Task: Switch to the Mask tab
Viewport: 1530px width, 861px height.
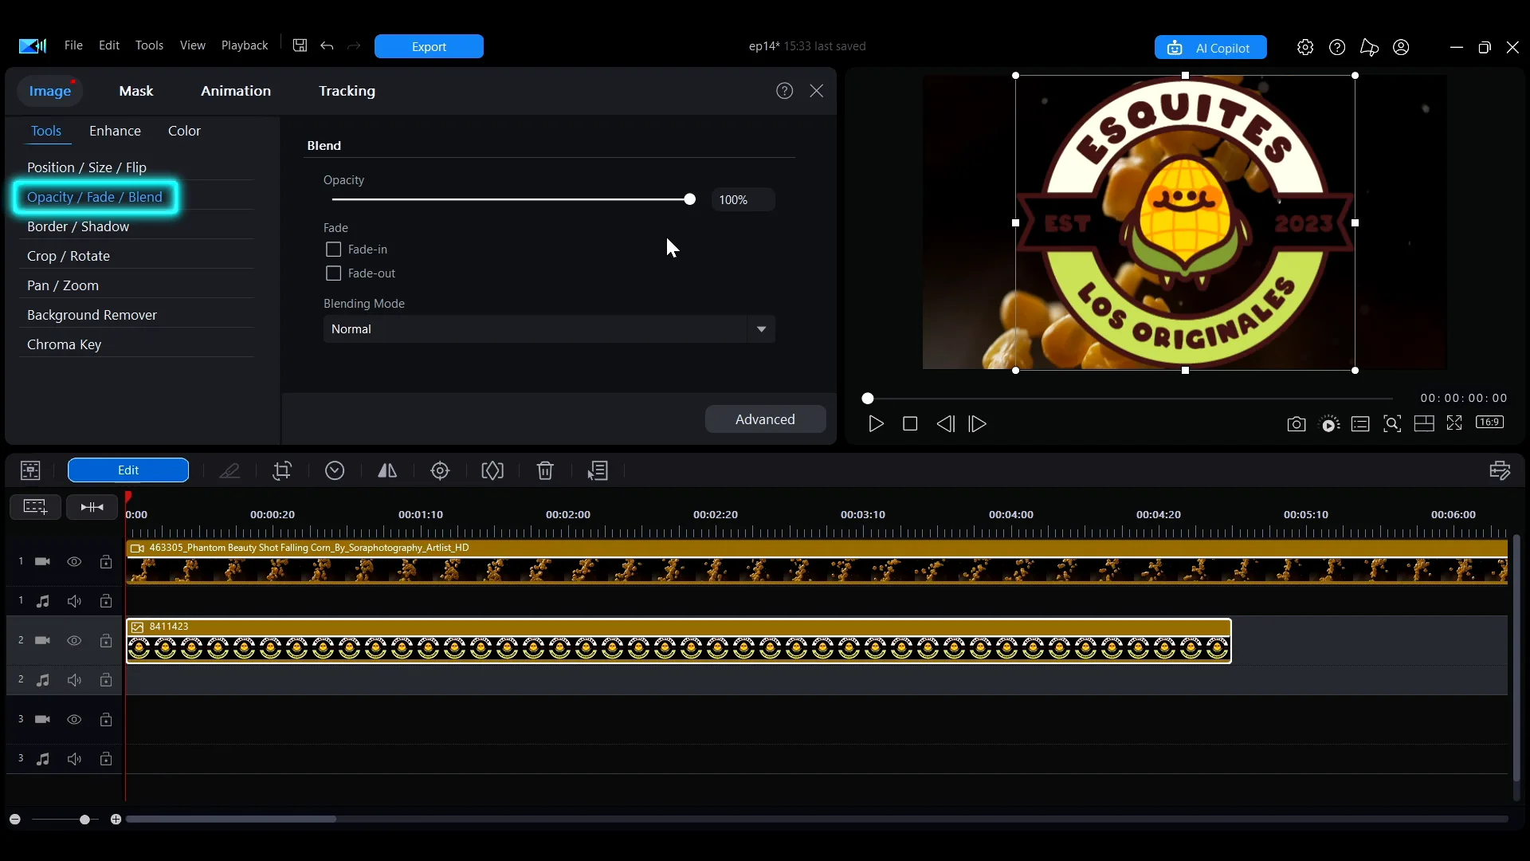Action: [x=136, y=91]
